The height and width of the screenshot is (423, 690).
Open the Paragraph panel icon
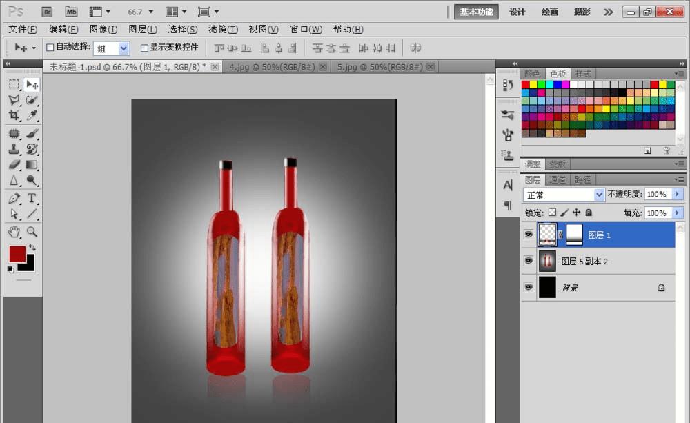pos(508,205)
